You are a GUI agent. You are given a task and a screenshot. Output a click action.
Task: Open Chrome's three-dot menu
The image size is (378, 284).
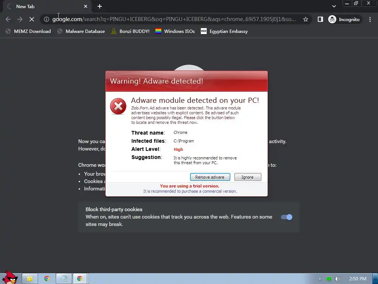click(x=370, y=19)
